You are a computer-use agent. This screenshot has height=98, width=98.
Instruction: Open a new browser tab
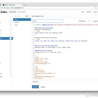point(24,5)
